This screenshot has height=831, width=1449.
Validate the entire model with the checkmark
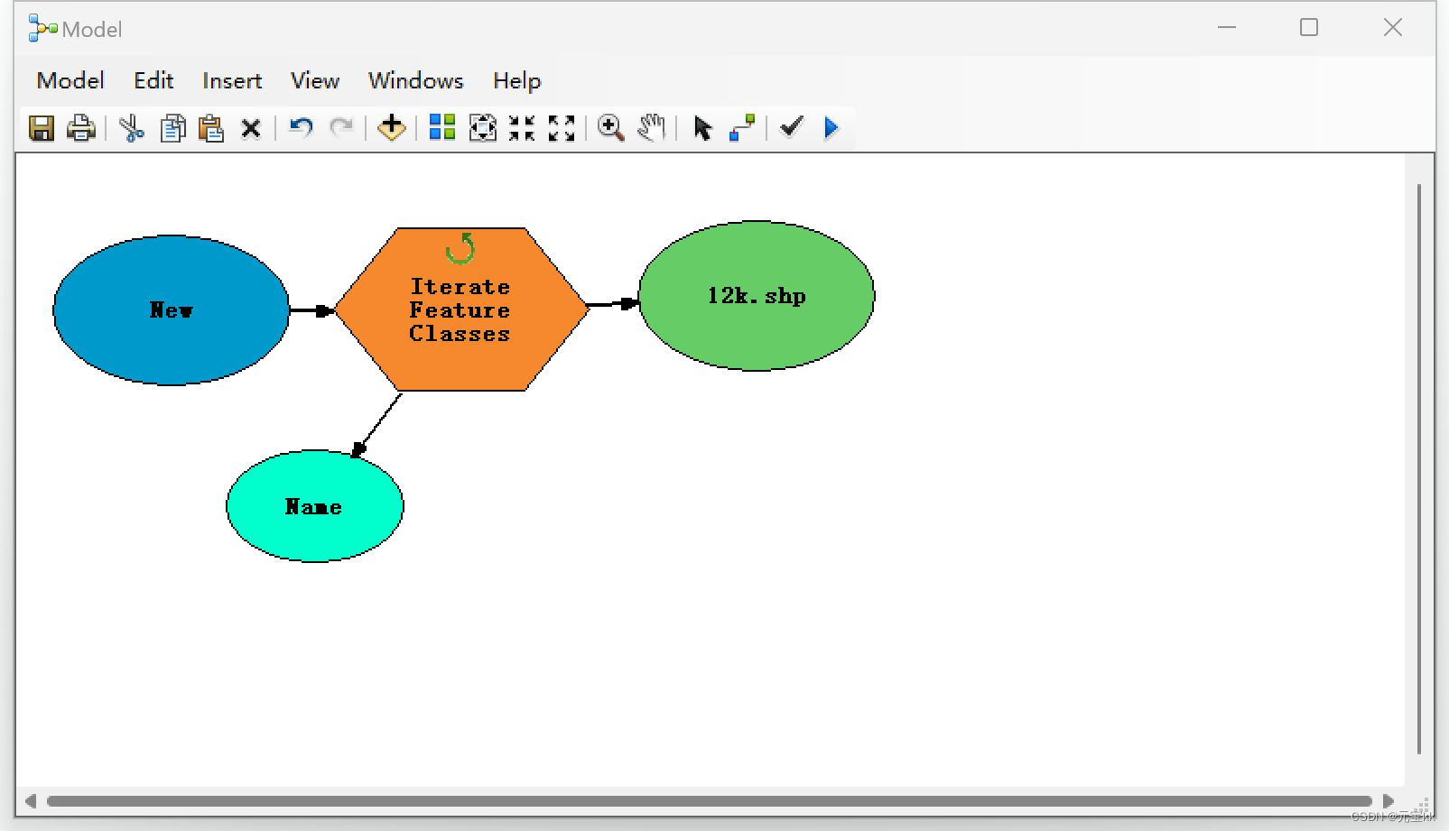tap(792, 126)
